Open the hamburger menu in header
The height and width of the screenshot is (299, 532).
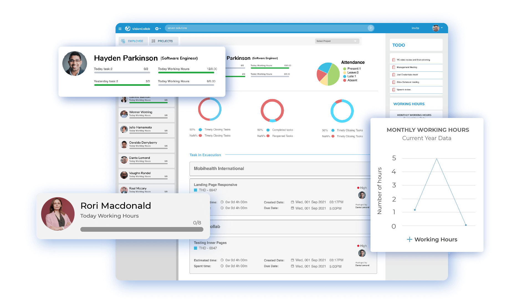tap(120, 29)
